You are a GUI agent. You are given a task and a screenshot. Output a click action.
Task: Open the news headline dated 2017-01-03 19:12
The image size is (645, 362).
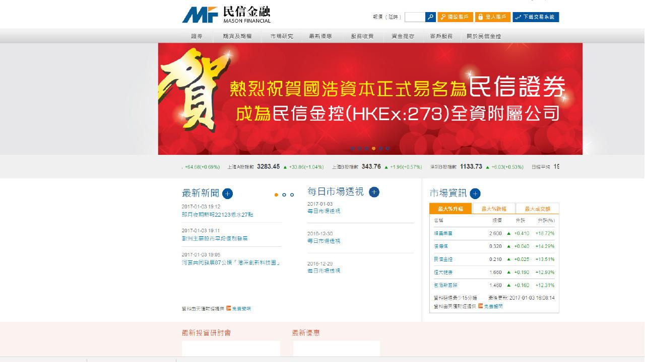[x=218, y=215]
